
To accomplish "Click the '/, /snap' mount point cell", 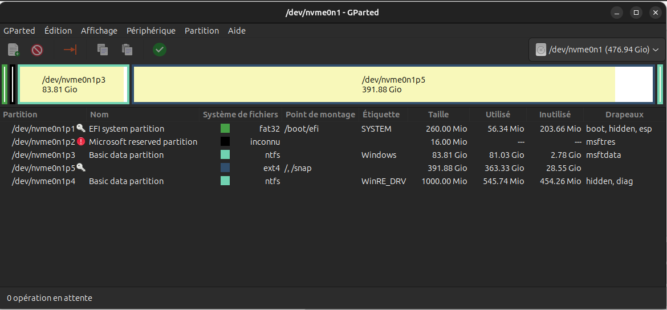I will point(298,168).
